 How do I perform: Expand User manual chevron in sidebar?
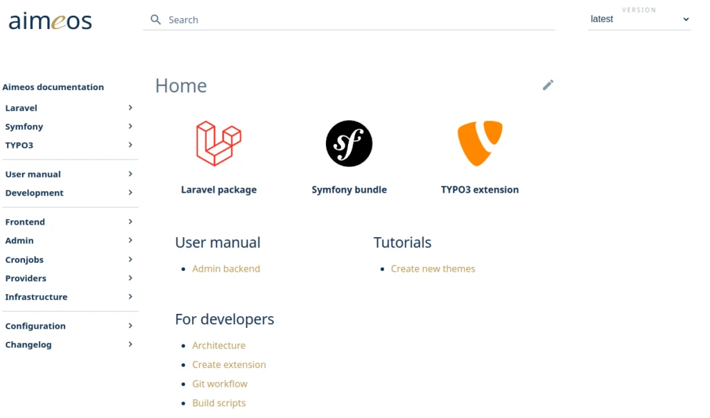pyautogui.click(x=130, y=174)
